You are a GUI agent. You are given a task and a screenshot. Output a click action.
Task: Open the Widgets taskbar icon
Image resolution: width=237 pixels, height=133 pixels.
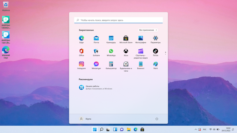pyautogui.click(x=115, y=129)
